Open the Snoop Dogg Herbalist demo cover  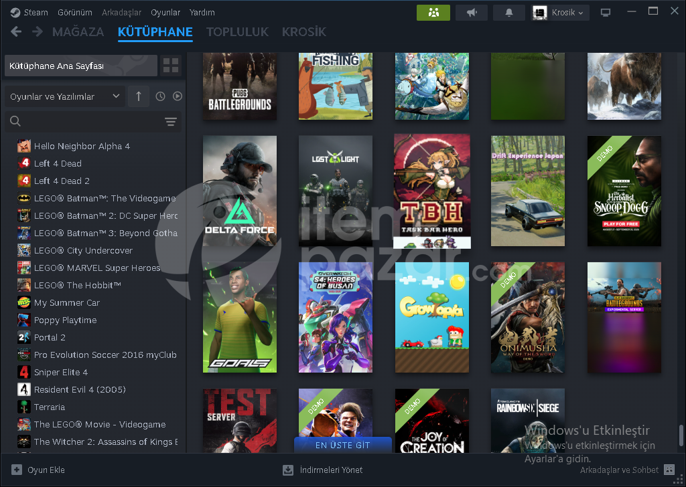(624, 191)
